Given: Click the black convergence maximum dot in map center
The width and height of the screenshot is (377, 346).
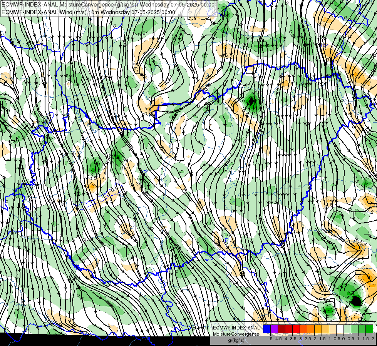Looking at the screenshot, I should [x=251, y=101].
